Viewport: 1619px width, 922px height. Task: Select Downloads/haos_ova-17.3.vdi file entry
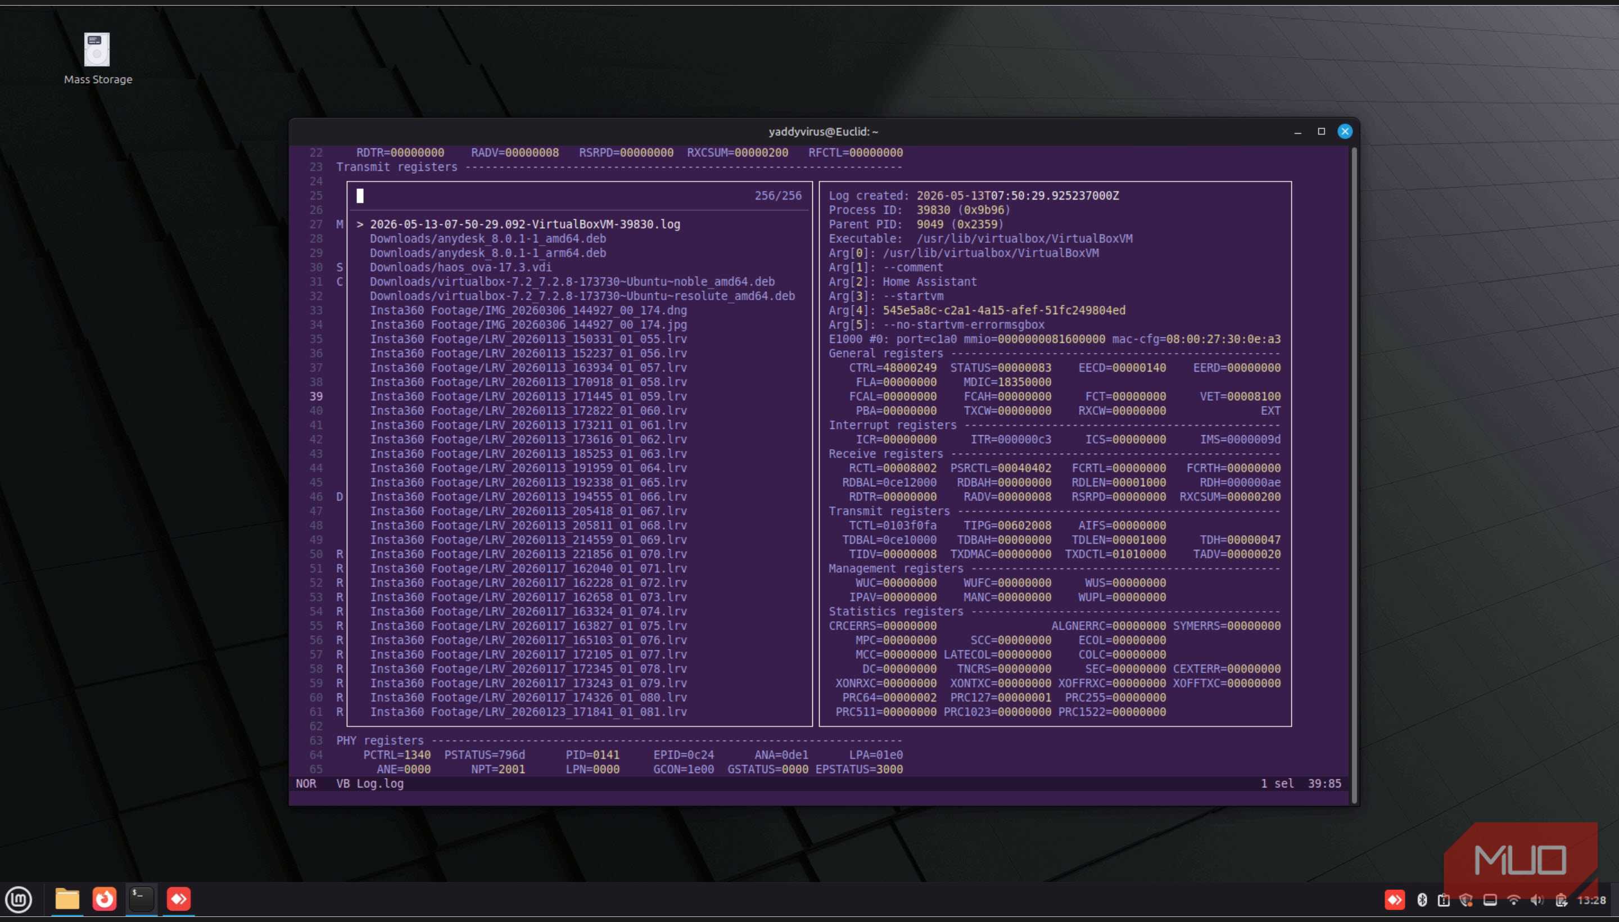[x=460, y=267]
